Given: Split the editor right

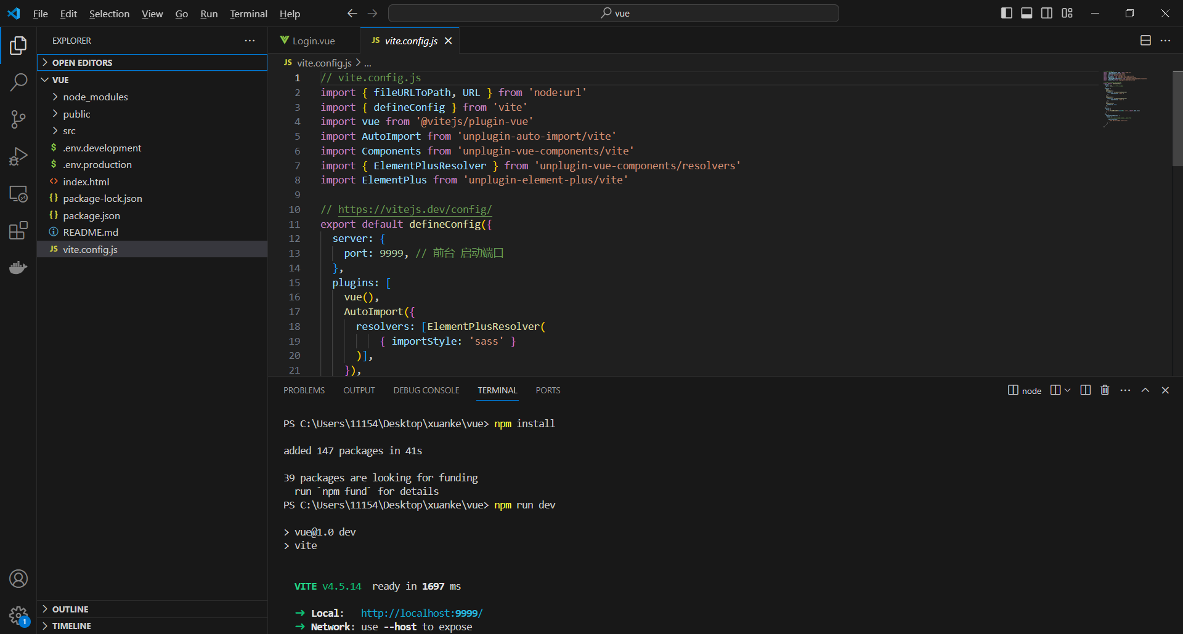Looking at the screenshot, I should coord(1145,41).
